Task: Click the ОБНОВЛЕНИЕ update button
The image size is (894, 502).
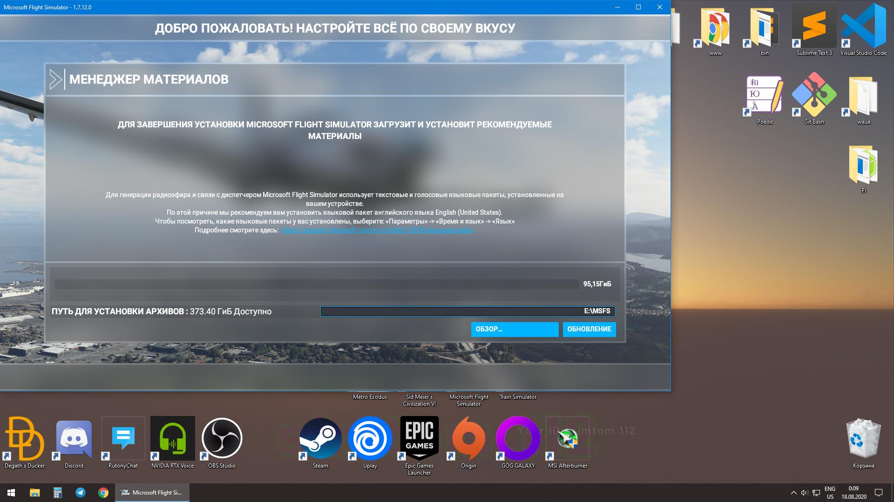Action: [x=589, y=329]
